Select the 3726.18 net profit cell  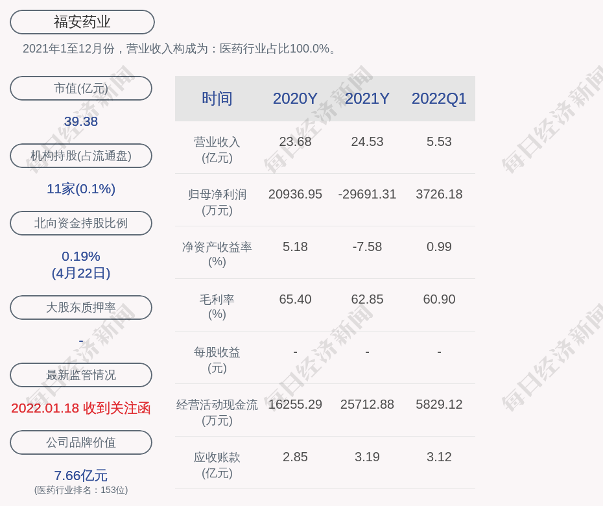click(x=439, y=194)
